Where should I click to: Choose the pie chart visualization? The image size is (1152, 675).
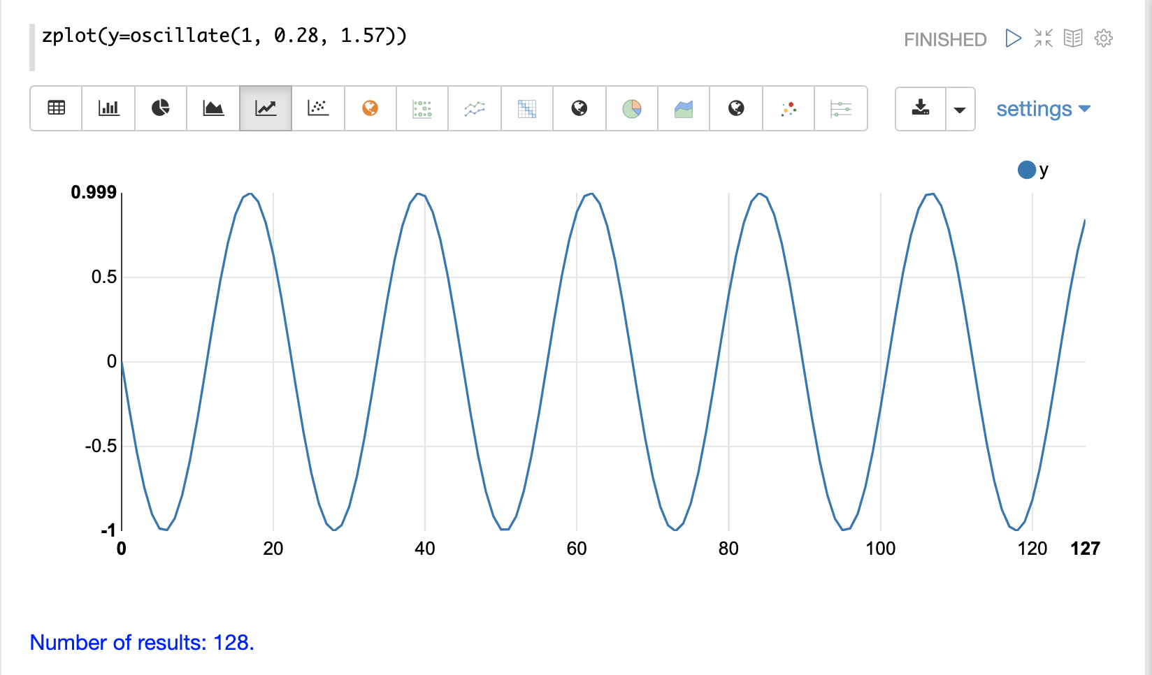(161, 108)
